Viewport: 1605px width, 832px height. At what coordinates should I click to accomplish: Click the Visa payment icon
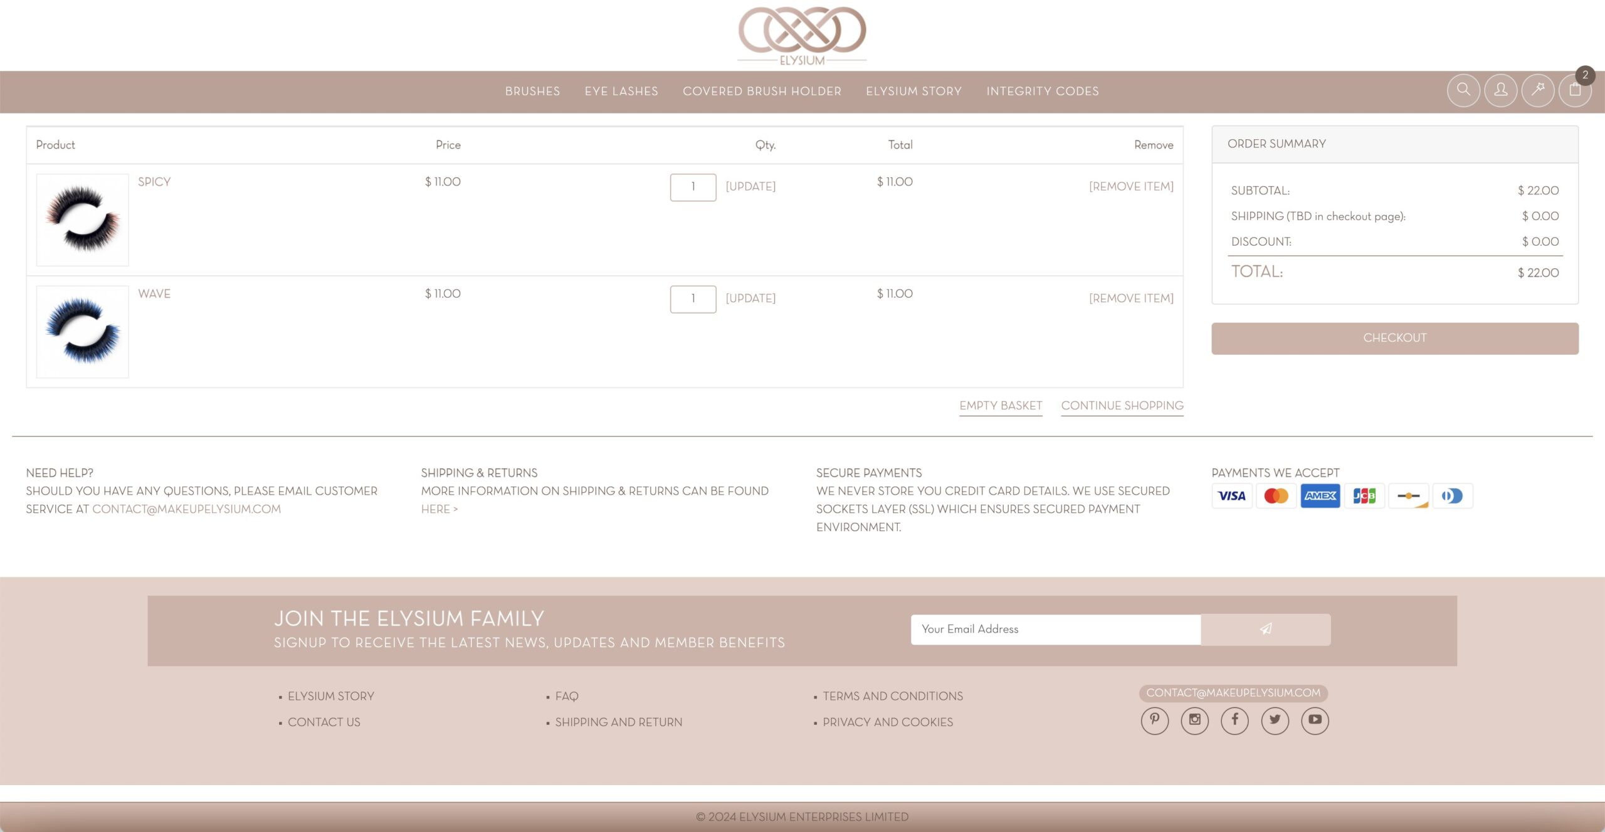click(1232, 496)
